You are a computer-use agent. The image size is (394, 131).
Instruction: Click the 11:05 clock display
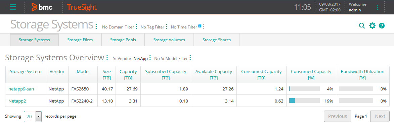(x=303, y=7)
